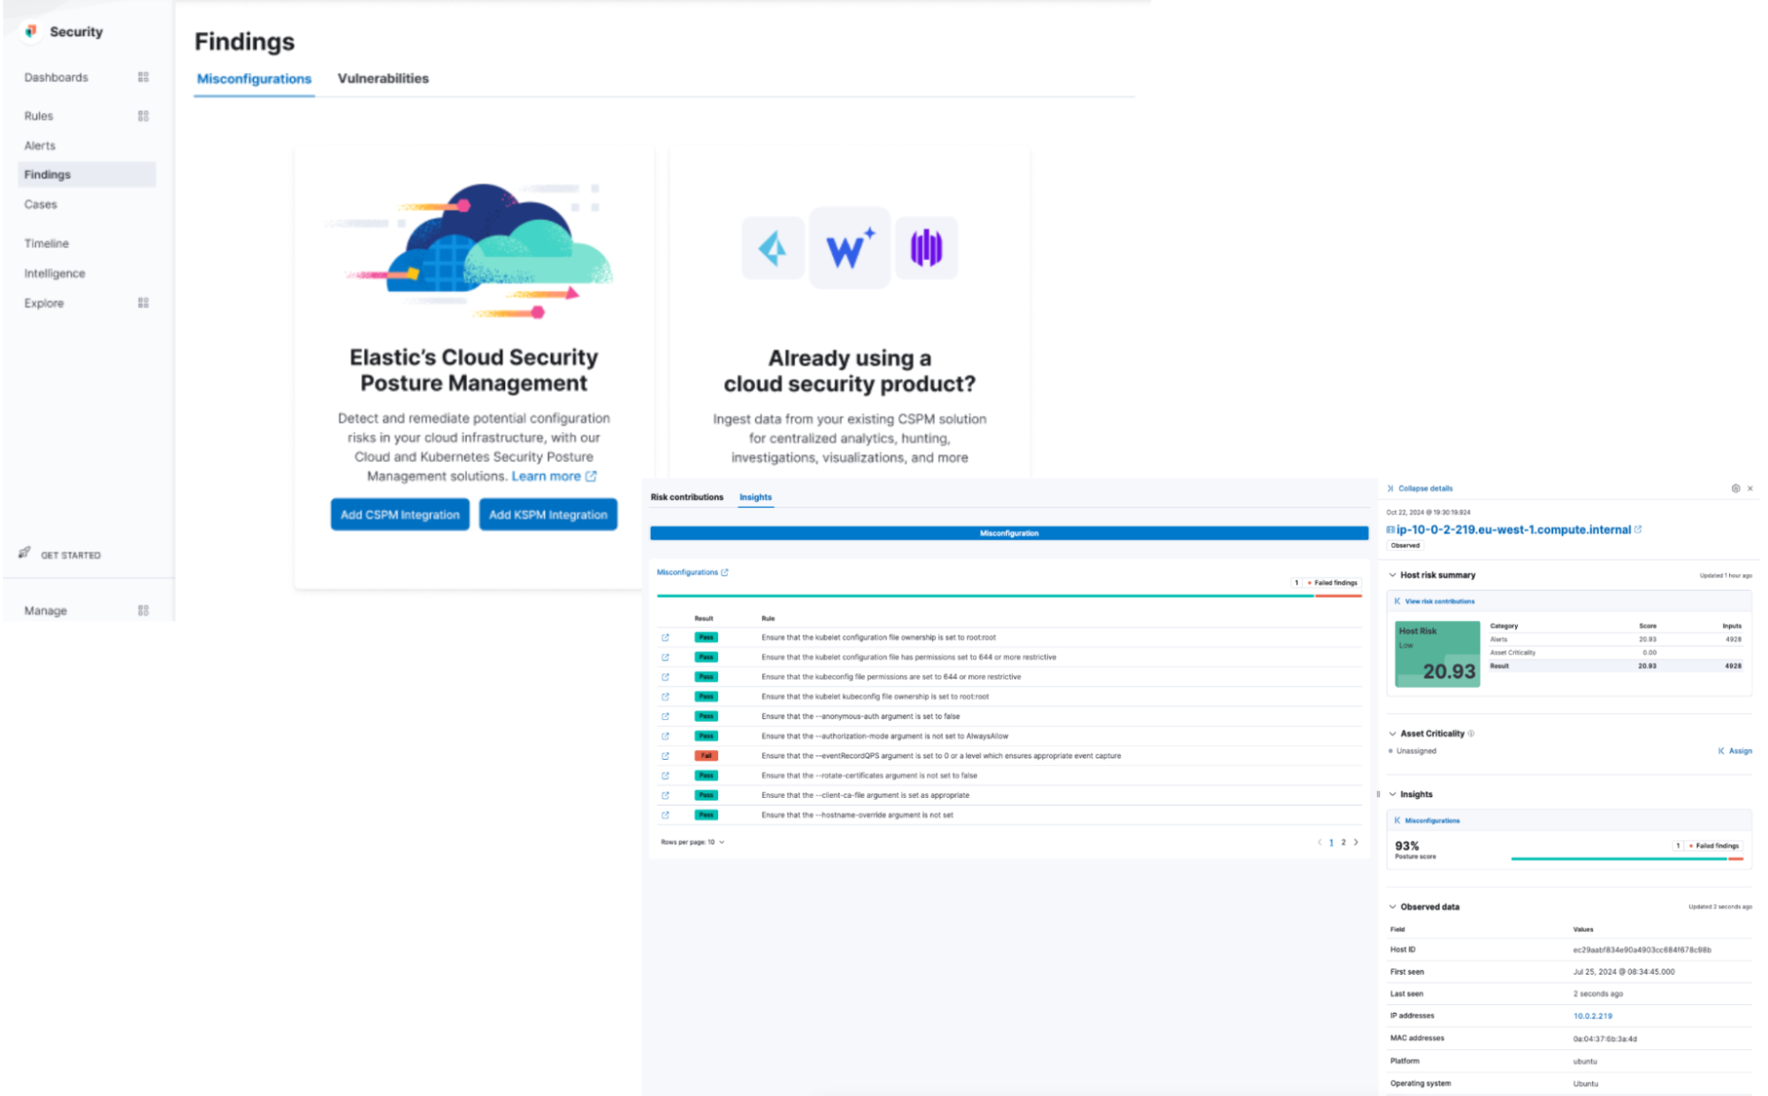
Task: Open finding for kubelet file permissions 644 rule
Action: (665, 657)
